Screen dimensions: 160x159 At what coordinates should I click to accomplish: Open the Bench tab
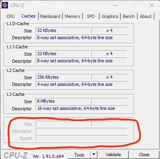[129, 16]
